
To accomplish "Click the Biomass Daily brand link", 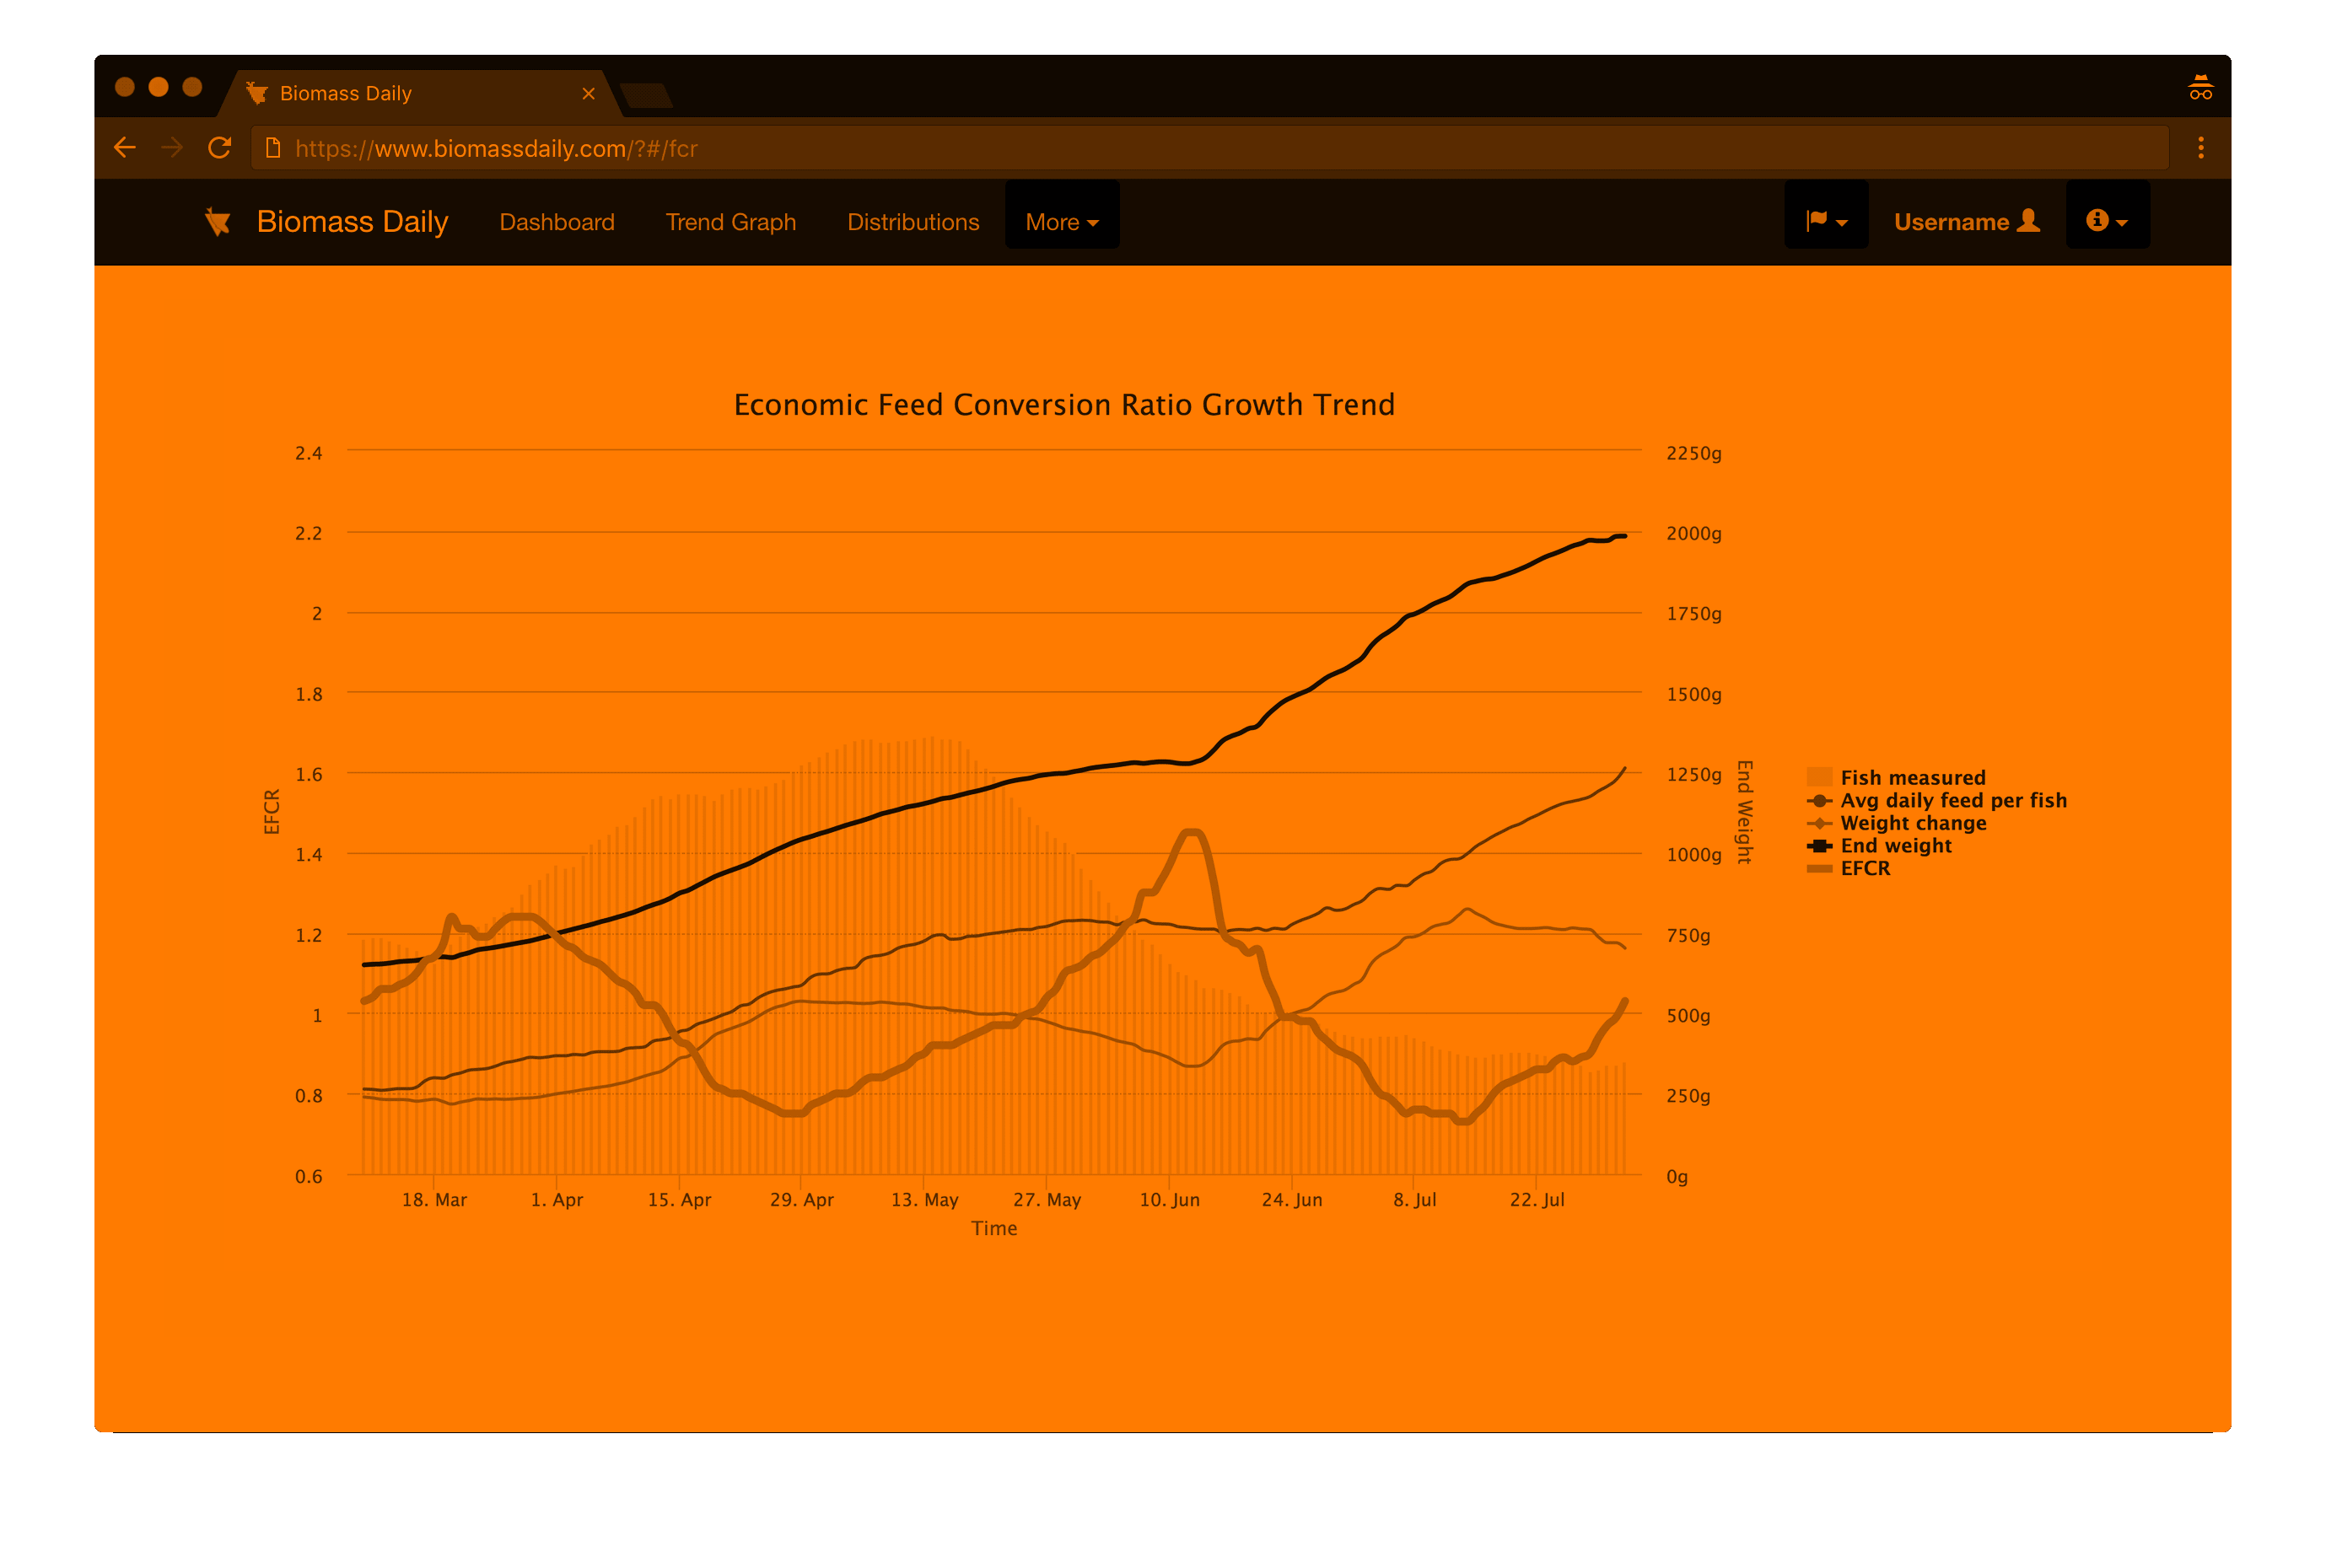I will (x=353, y=222).
